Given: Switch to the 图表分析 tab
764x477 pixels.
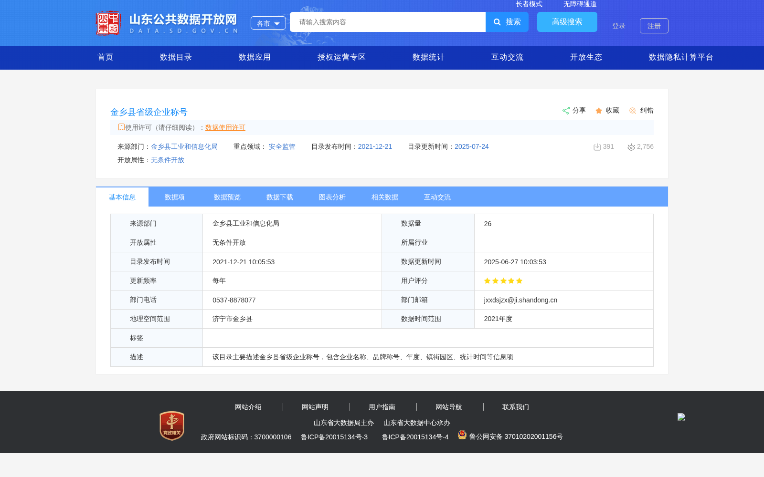Looking at the screenshot, I should click(x=332, y=197).
